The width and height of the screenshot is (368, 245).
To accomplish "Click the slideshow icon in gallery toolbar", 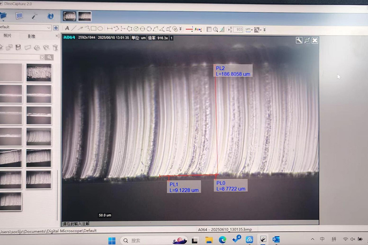I will point(46,48).
